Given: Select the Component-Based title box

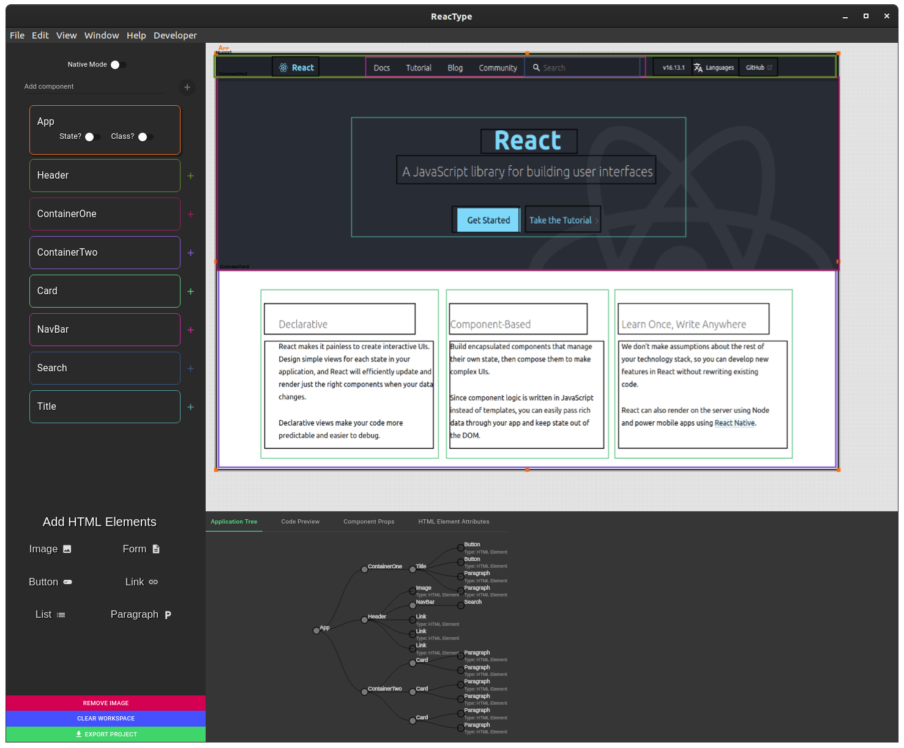Looking at the screenshot, I should [518, 319].
